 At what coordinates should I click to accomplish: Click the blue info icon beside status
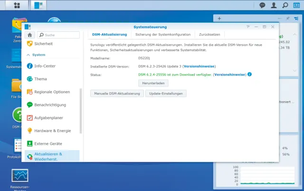click(x=249, y=74)
